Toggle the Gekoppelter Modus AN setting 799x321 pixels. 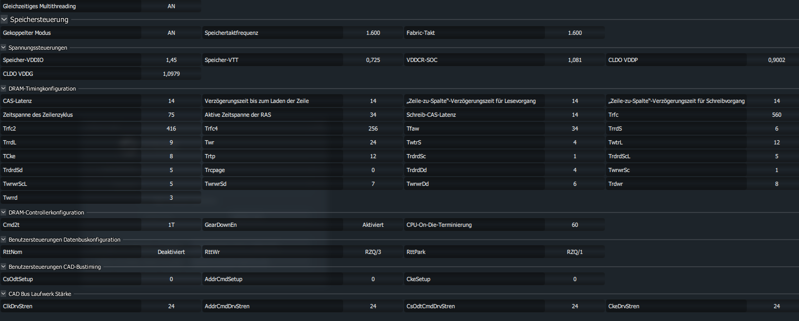[x=171, y=33]
